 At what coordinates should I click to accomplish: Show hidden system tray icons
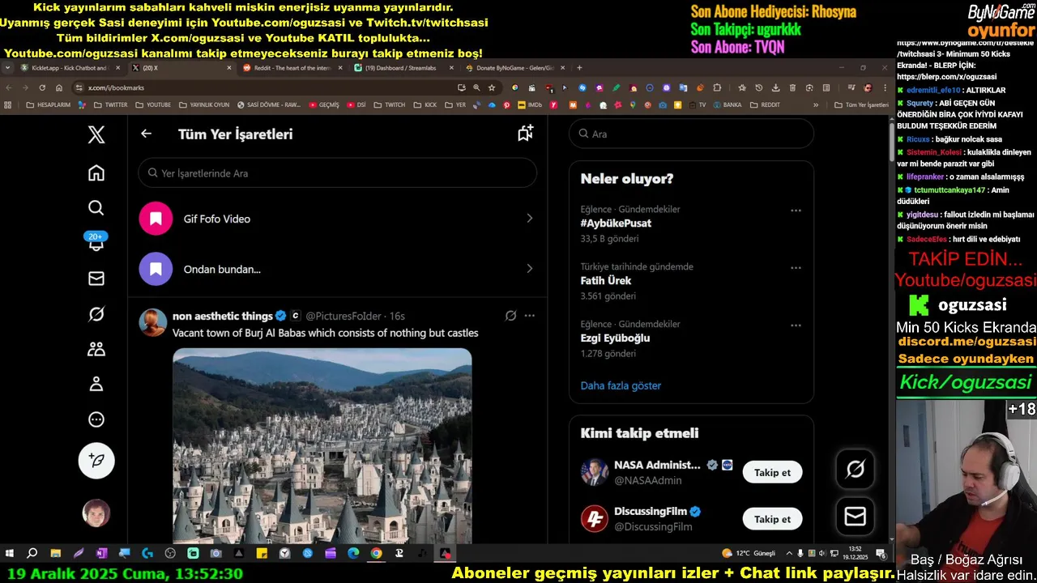[790, 553]
